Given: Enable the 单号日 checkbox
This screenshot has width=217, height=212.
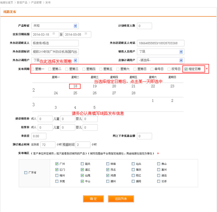Looking at the screenshot, I should coord(152,69).
